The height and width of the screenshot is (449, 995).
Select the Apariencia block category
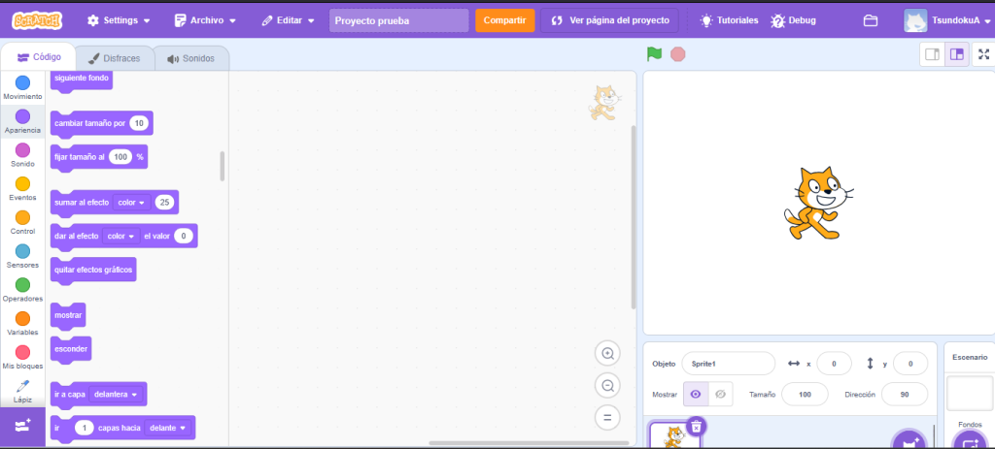pos(23,121)
